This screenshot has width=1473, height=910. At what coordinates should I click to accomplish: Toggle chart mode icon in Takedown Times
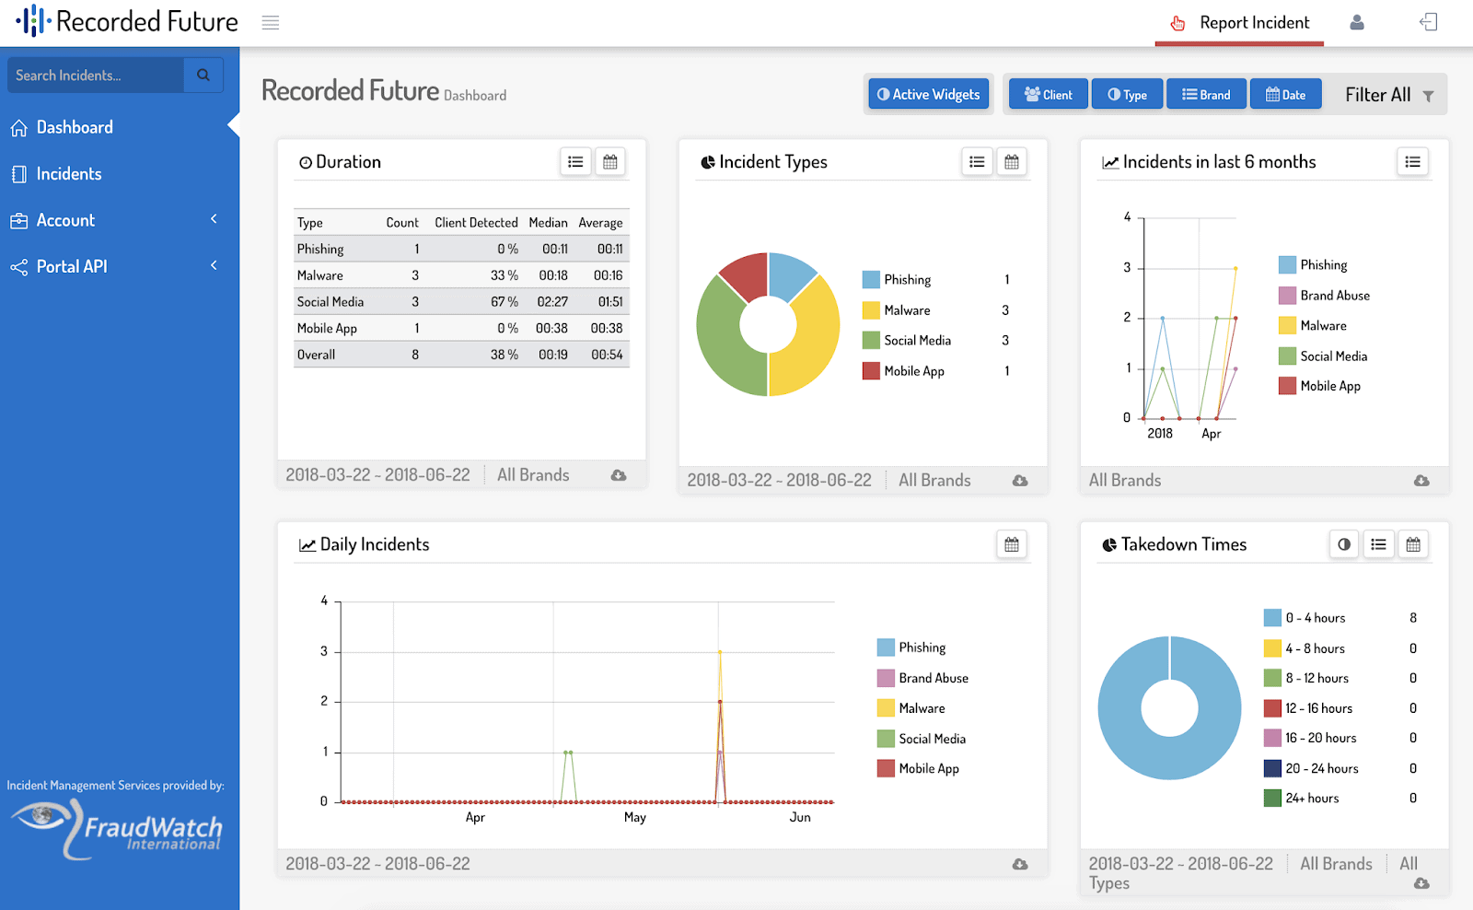1343,544
